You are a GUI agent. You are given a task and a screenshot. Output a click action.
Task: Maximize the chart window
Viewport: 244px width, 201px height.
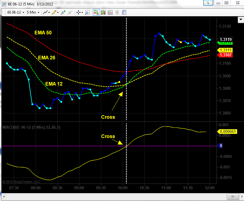tap(226, 3)
